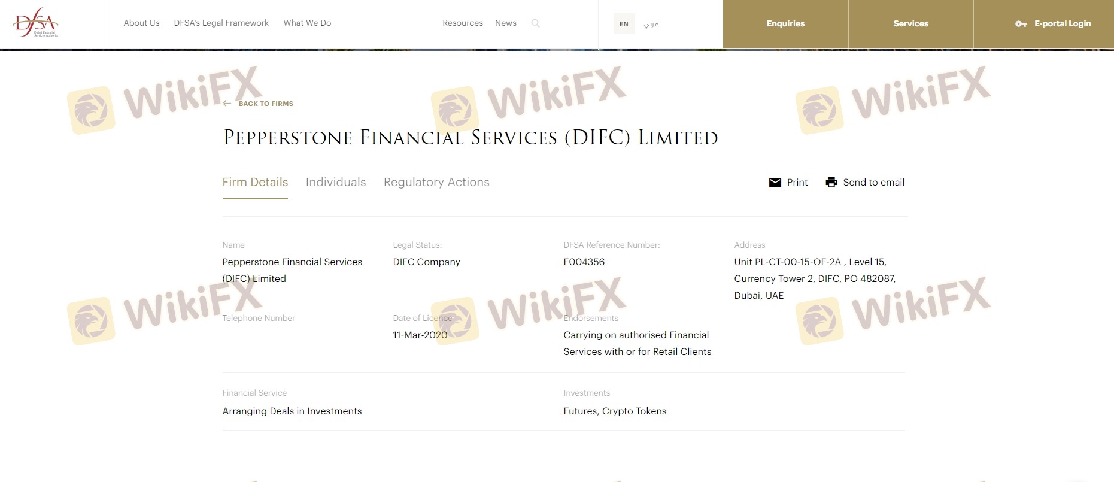Screen dimensions: 1114x482
Task: Open the search magnifier icon
Action: coord(536,23)
